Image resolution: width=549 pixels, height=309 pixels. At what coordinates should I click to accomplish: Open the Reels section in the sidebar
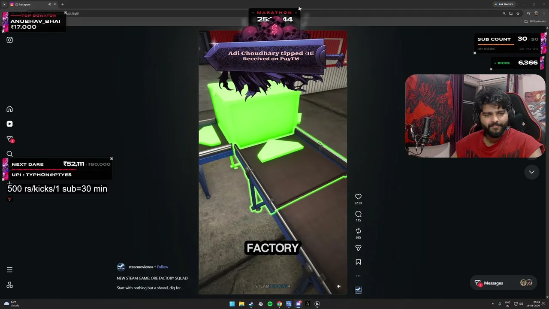point(9,124)
